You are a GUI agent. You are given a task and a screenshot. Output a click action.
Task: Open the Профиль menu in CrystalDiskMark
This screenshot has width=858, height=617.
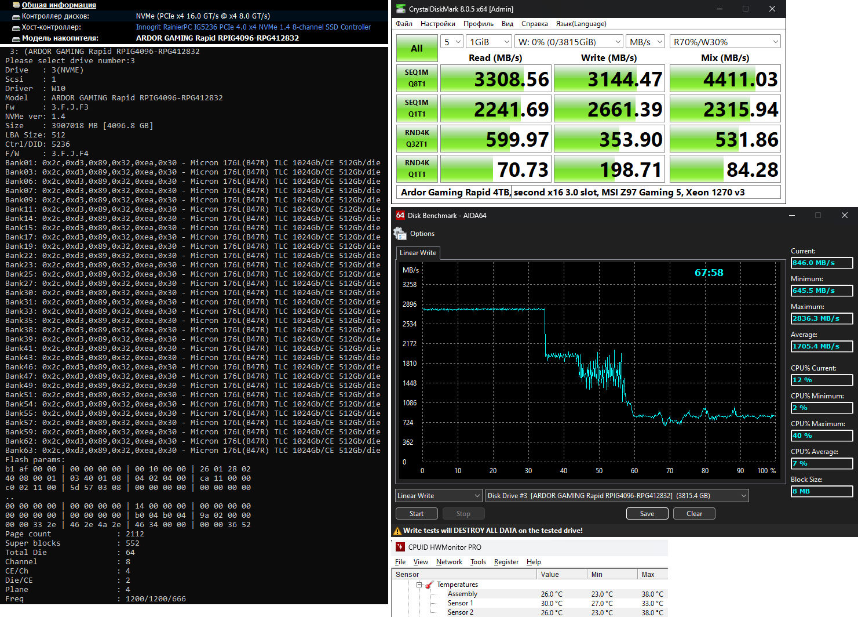click(x=479, y=24)
